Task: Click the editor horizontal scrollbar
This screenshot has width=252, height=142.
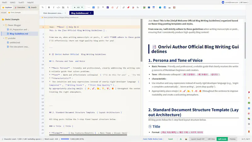Action: click(x=88, y=135)
